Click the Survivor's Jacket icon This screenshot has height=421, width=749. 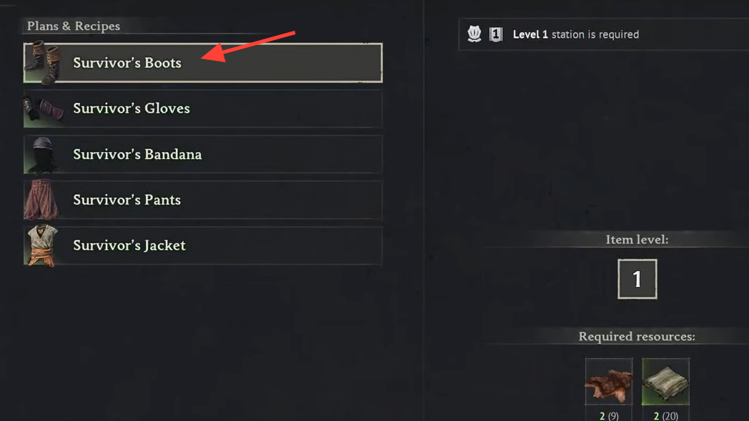[x=42, y=245]
